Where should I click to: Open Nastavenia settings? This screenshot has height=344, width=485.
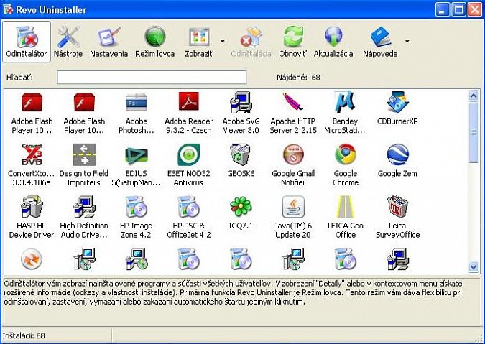tap(109, 42)
